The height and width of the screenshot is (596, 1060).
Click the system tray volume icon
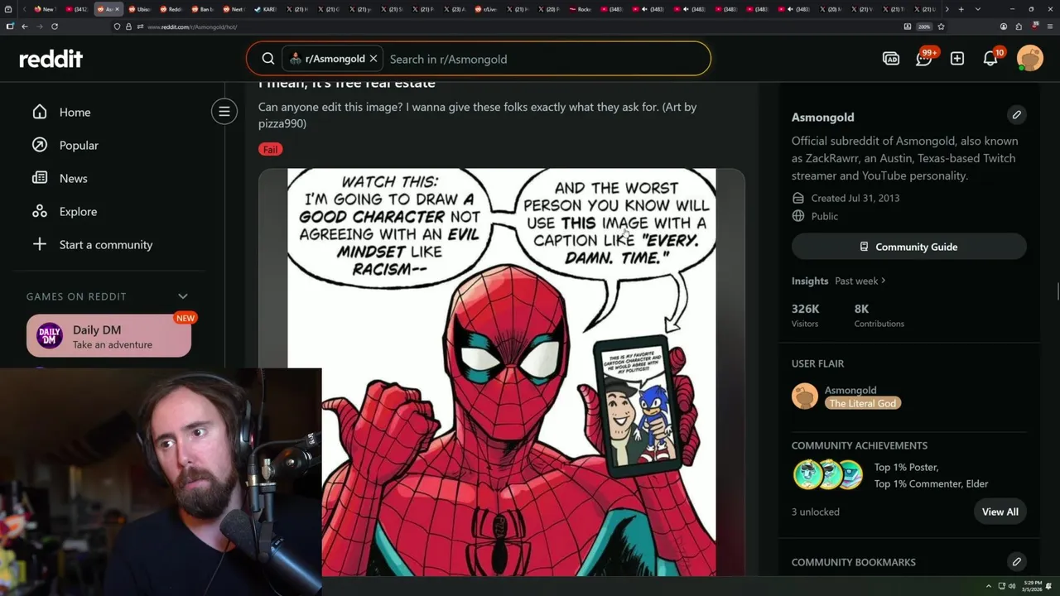(1011, 586)
